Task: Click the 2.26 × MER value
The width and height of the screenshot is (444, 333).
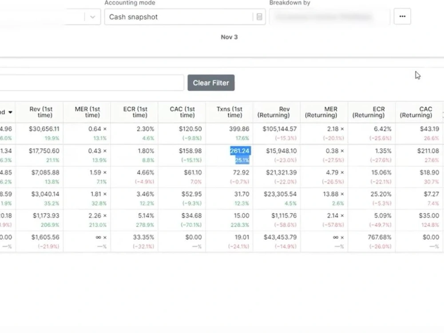Action: 98,215
